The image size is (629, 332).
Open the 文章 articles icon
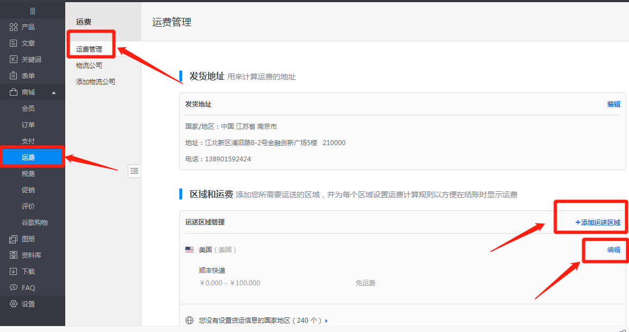14,43
